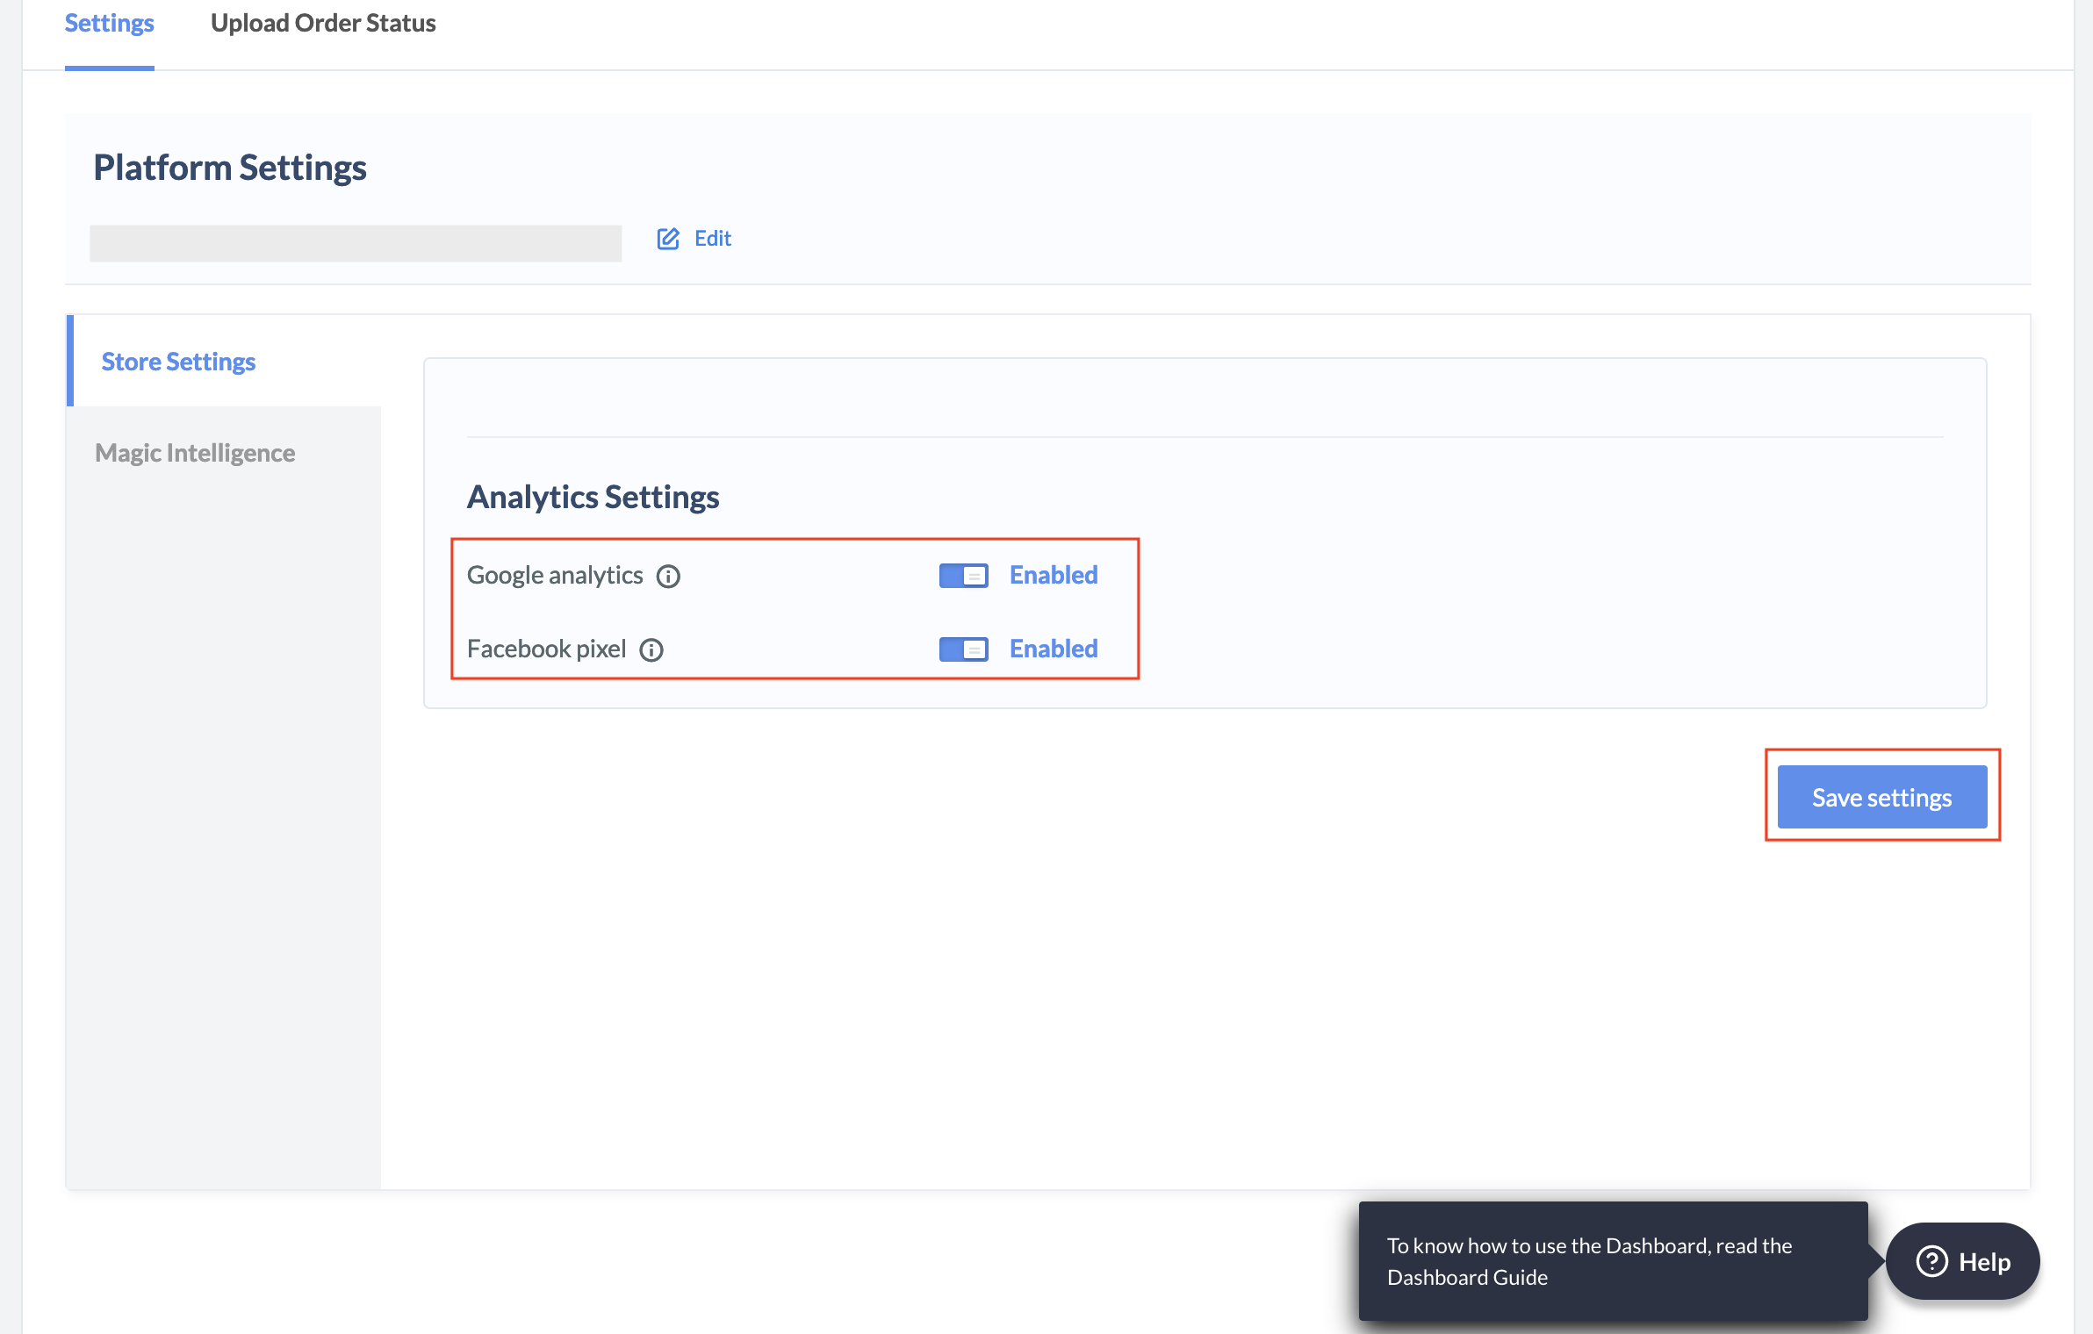Viewport: 2093px width, 1334px height.
Task: Disable the Facebook pixel toggle
Action: coord(962,650)
